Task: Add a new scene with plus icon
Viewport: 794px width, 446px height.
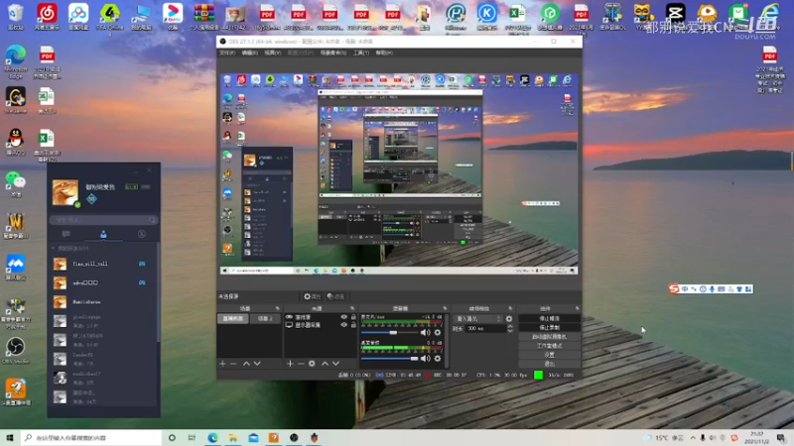Action: tap(222, 364)
